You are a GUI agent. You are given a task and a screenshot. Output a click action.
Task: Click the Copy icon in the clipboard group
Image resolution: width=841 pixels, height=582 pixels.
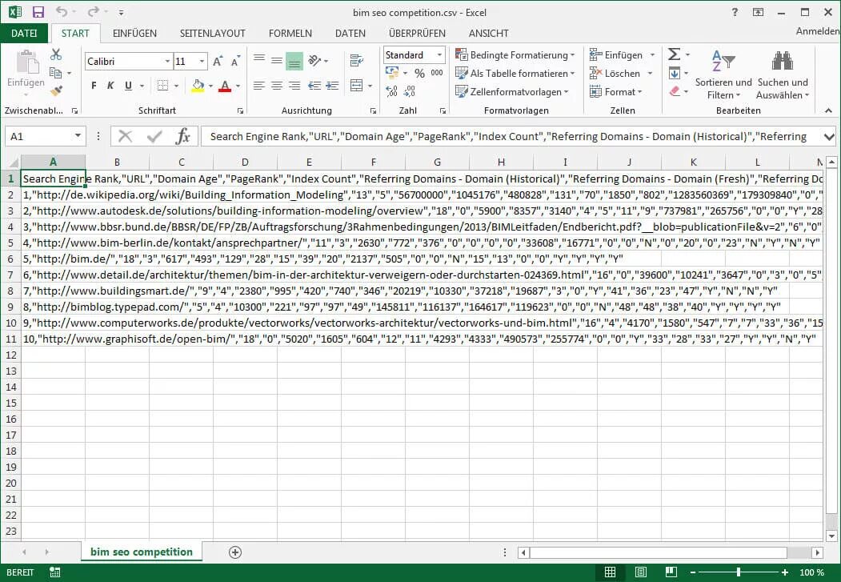(55, 72)
